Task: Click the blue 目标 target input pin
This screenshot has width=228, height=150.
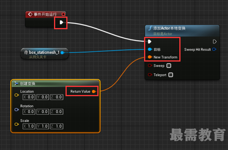Action: (150, 49)
